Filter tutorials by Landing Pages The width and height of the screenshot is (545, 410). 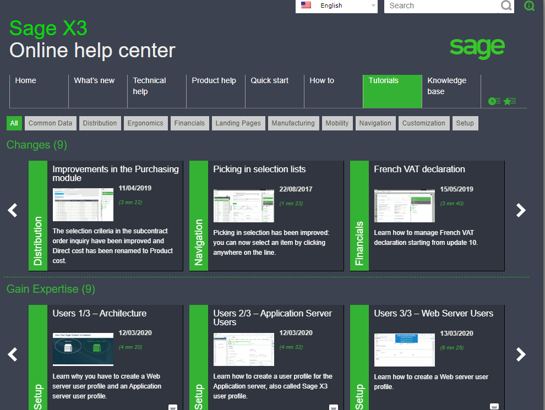(x=238, y=123)
